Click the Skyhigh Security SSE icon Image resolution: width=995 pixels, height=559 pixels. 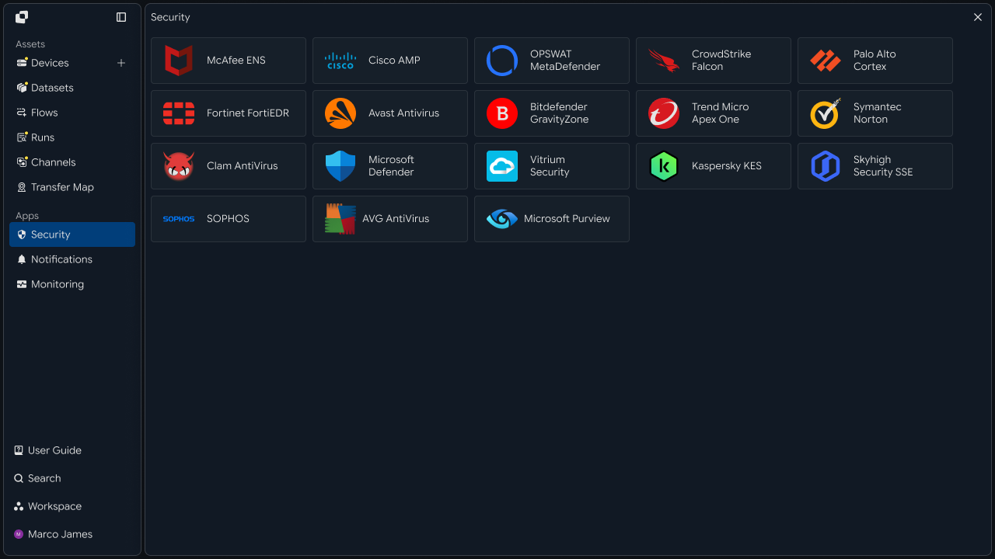pyautogui.click(x=826, y=166)
